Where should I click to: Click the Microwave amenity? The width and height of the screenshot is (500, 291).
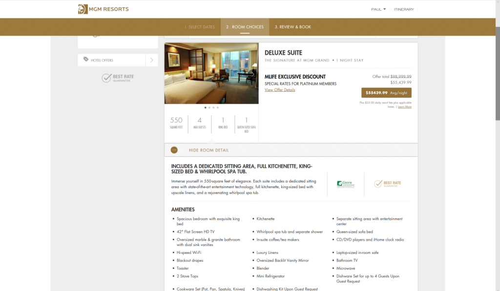coord(346,269)
